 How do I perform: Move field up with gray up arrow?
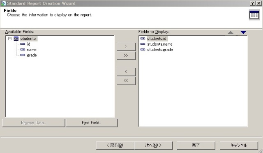point(231,32)
